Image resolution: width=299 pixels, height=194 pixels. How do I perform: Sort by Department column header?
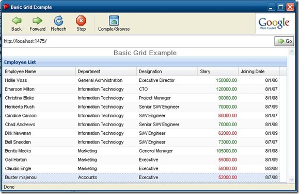coord(106,72)
